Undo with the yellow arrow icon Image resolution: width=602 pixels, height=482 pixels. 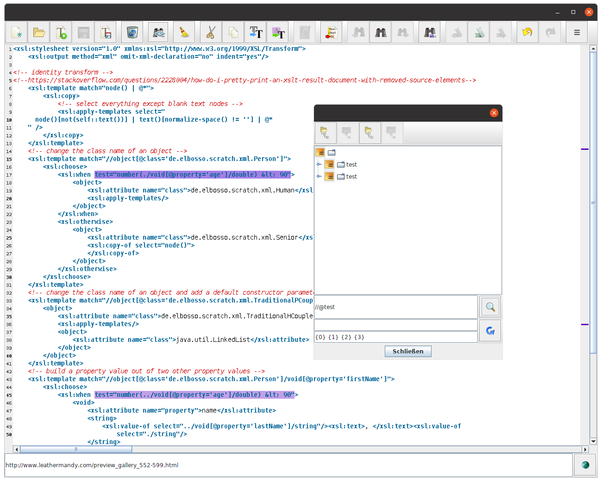(x=528, y=32)
